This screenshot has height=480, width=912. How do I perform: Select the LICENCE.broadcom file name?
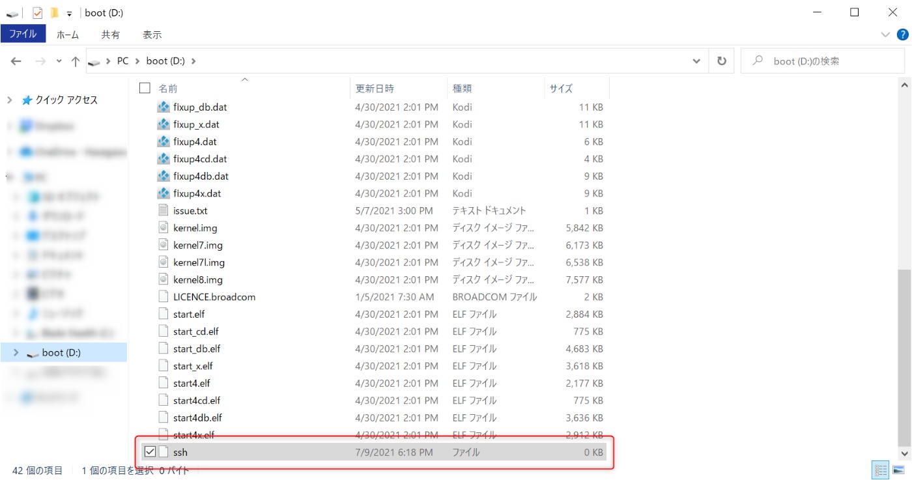point(214,297)
